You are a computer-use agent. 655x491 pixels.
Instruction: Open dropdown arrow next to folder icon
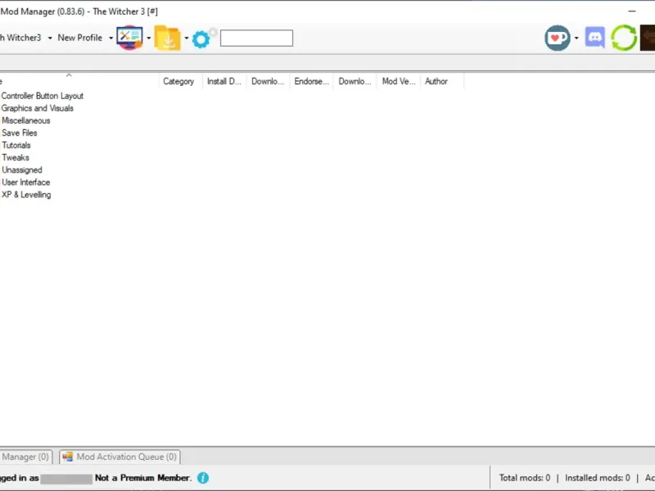point(187,38)
